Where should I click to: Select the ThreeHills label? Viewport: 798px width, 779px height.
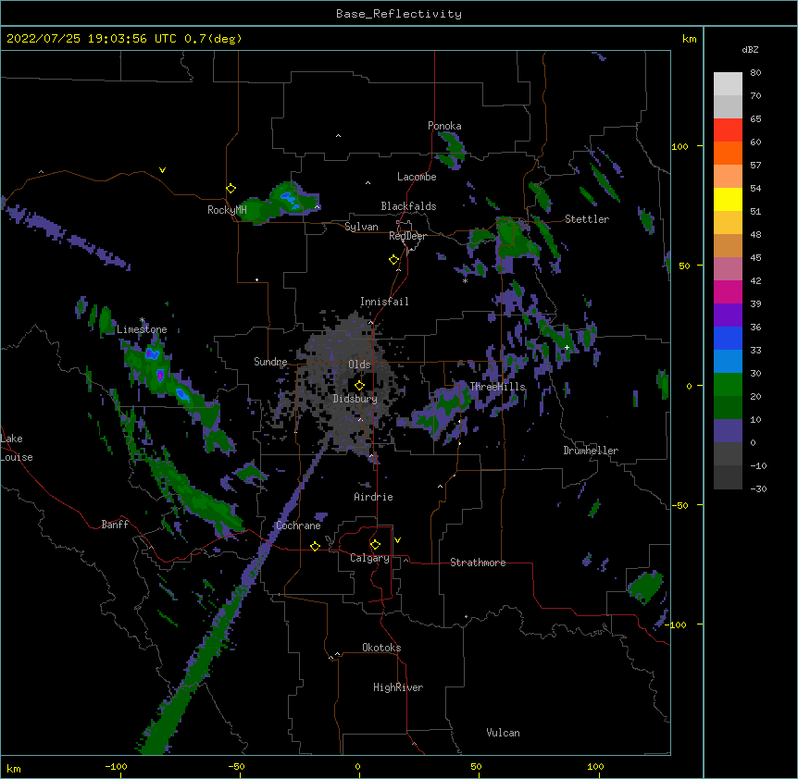click(497, 387)
